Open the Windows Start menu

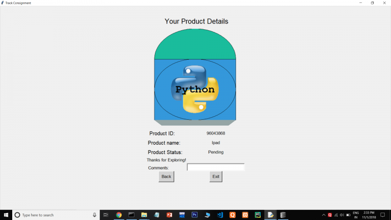[6, 215]
